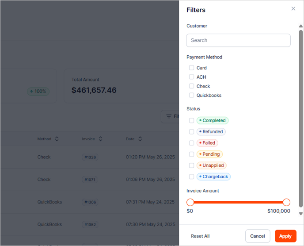Click the filter icon button behind panel
304x246 pixels.
pos(170,116)
